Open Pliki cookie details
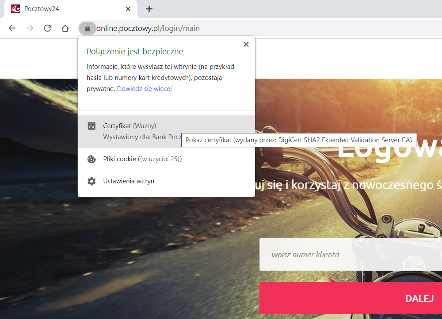The height and width of the screenshot is (319, 442). click(166, 159)
